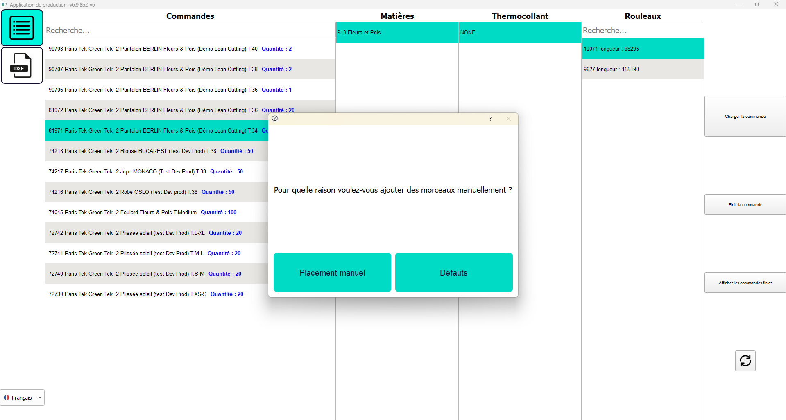Click the Rouleaux search field
The image size is (786, 420).
click(642, 30)
